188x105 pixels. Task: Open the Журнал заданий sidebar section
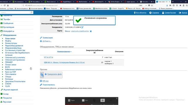tap(11, 90)
